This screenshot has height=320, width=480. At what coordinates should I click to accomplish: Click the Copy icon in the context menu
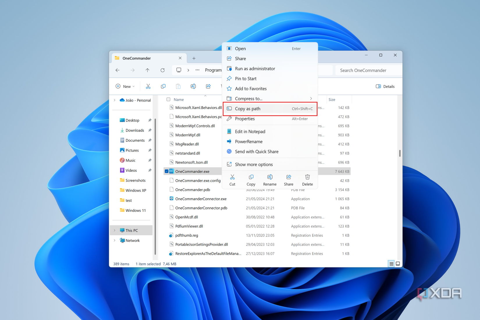tap(251, 179)
